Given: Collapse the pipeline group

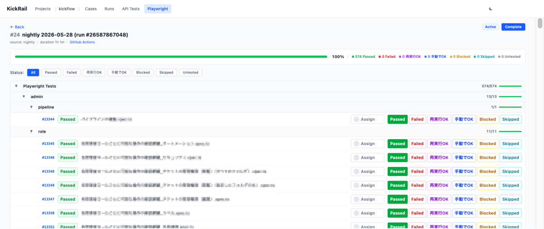Looking at the screenshot, I should point(32,107).
